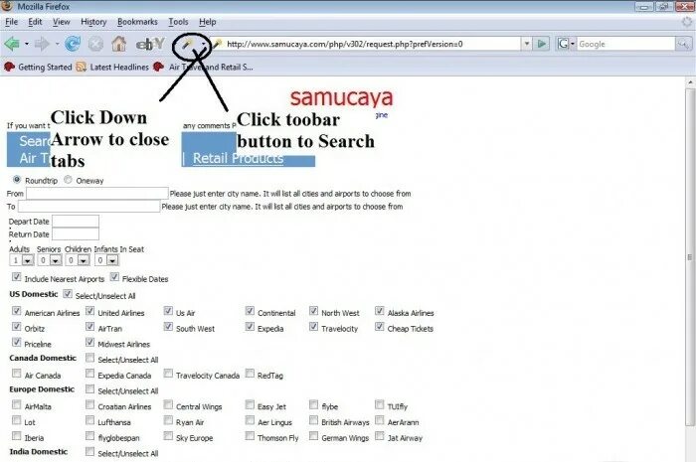Check the Easy Jet checkbox
This screenshot has height=462, width=696.
pos(250,404)
